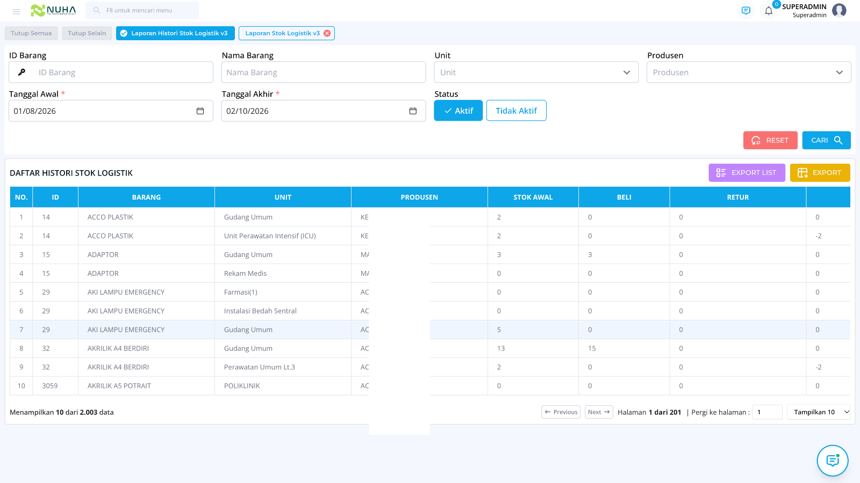Click the key icon in ID Barang
Viewport: 860px width, 483px height.
pos(21,72)
